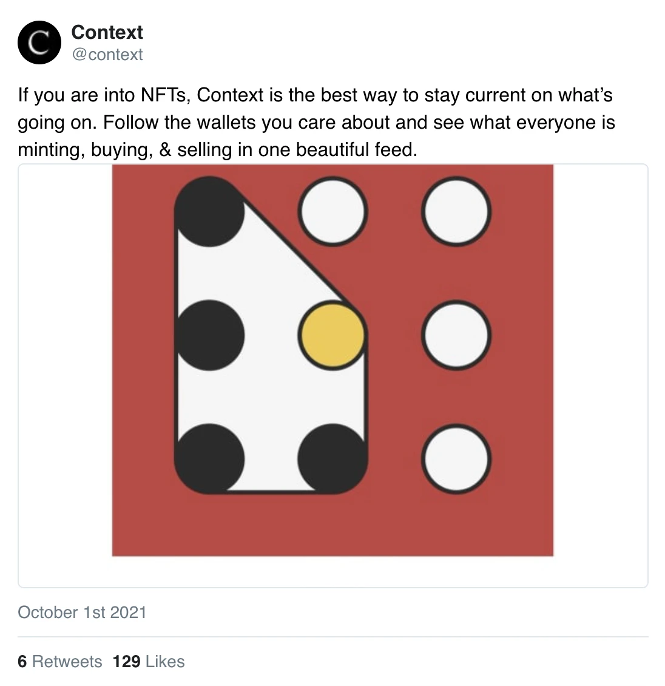Click the top-middle white circle in image

(x=332, y=211)
